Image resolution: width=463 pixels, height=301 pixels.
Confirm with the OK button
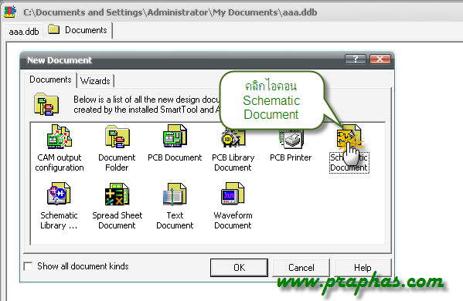239,268
